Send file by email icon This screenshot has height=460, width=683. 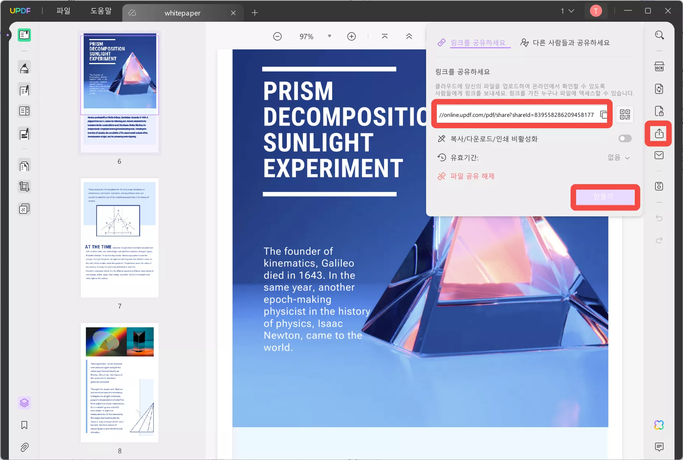coord(659,155)
